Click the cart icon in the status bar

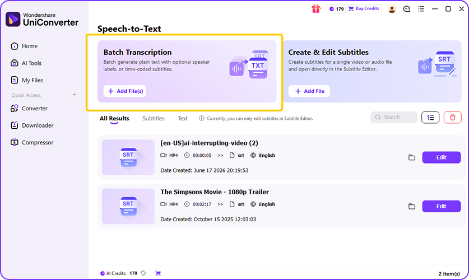click(158, 273)
